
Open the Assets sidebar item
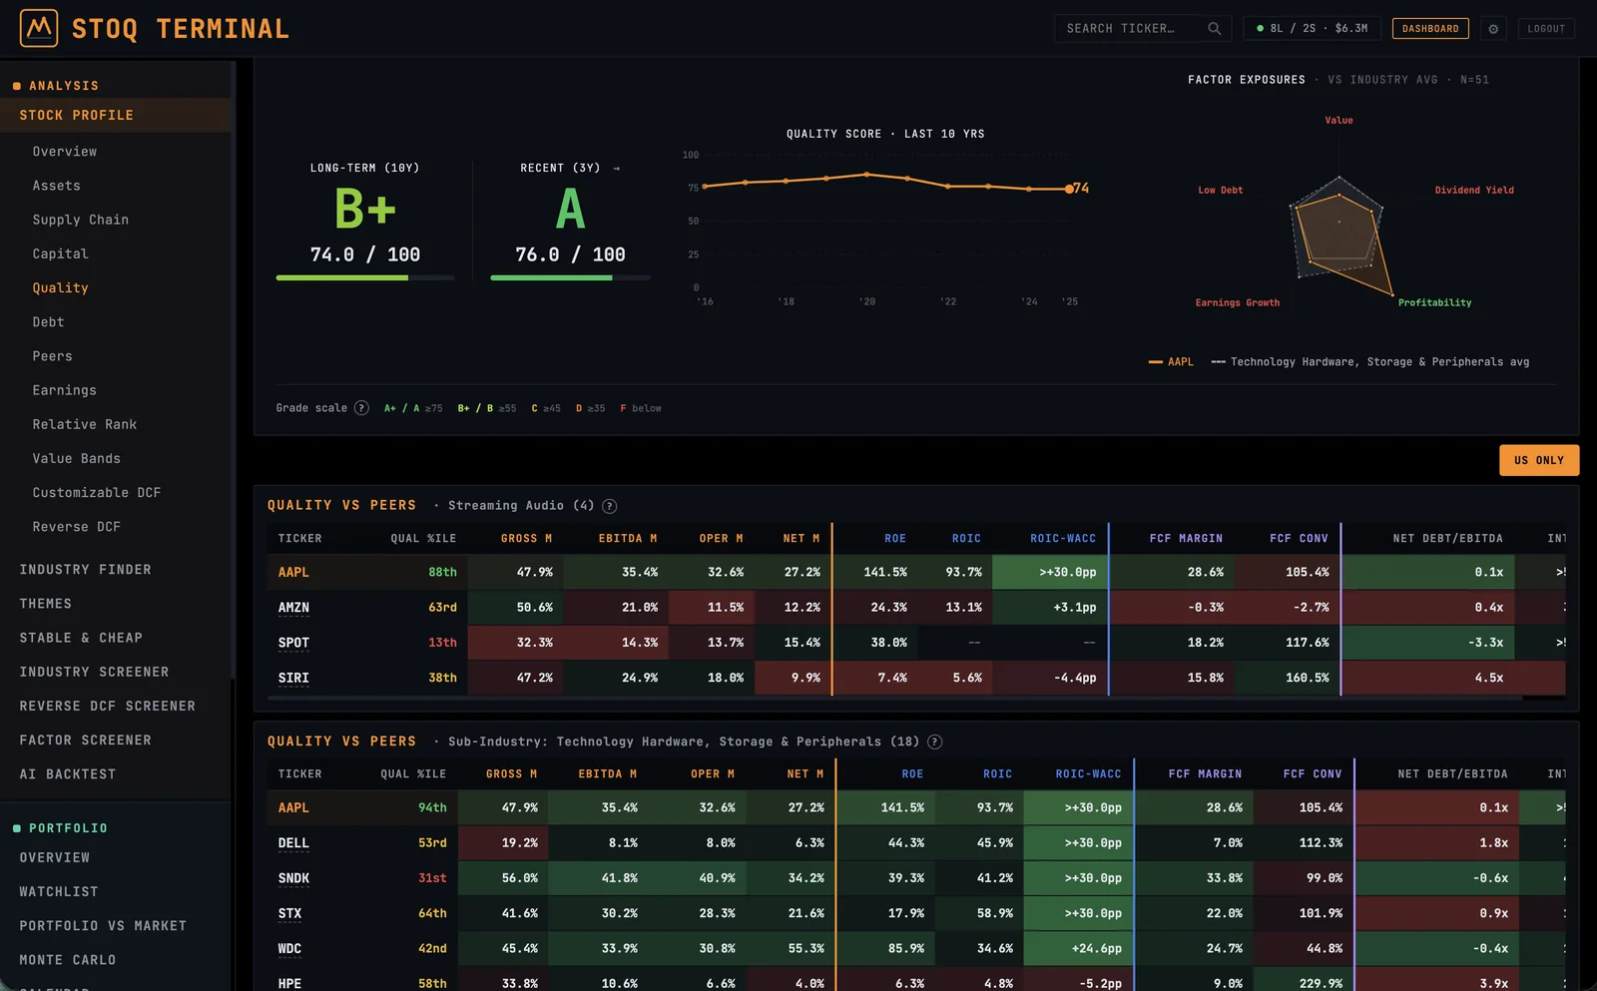coord(57,186)
